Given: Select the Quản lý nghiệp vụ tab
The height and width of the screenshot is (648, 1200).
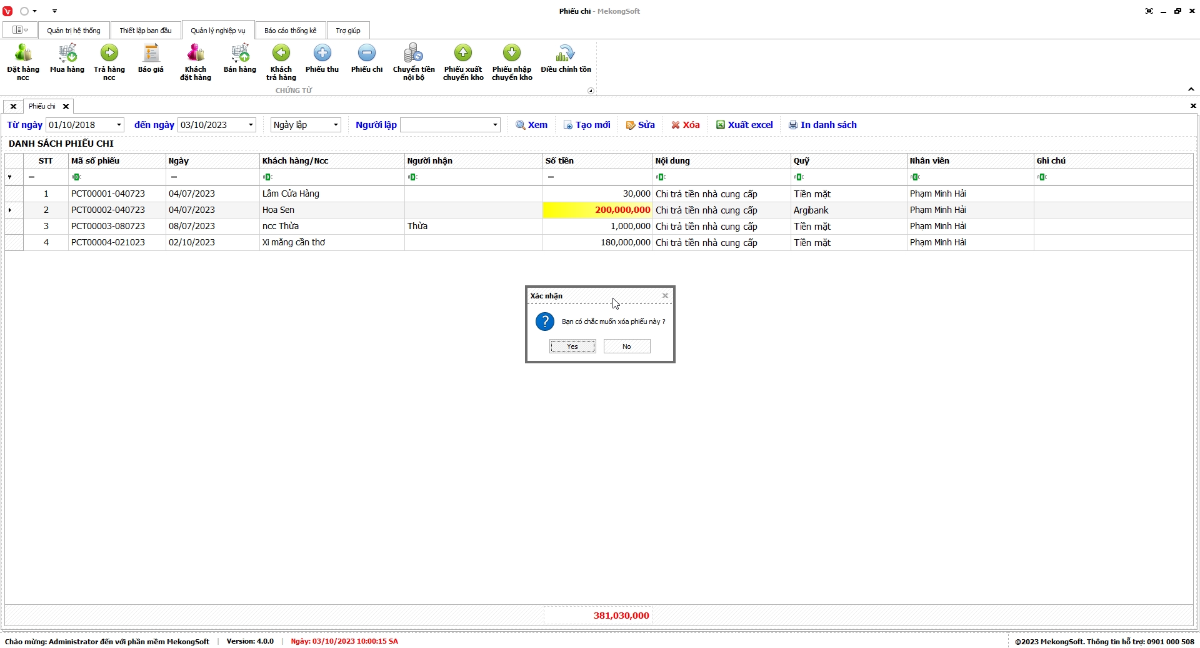Looking at the screenshot, I should (x=218, y=31).
